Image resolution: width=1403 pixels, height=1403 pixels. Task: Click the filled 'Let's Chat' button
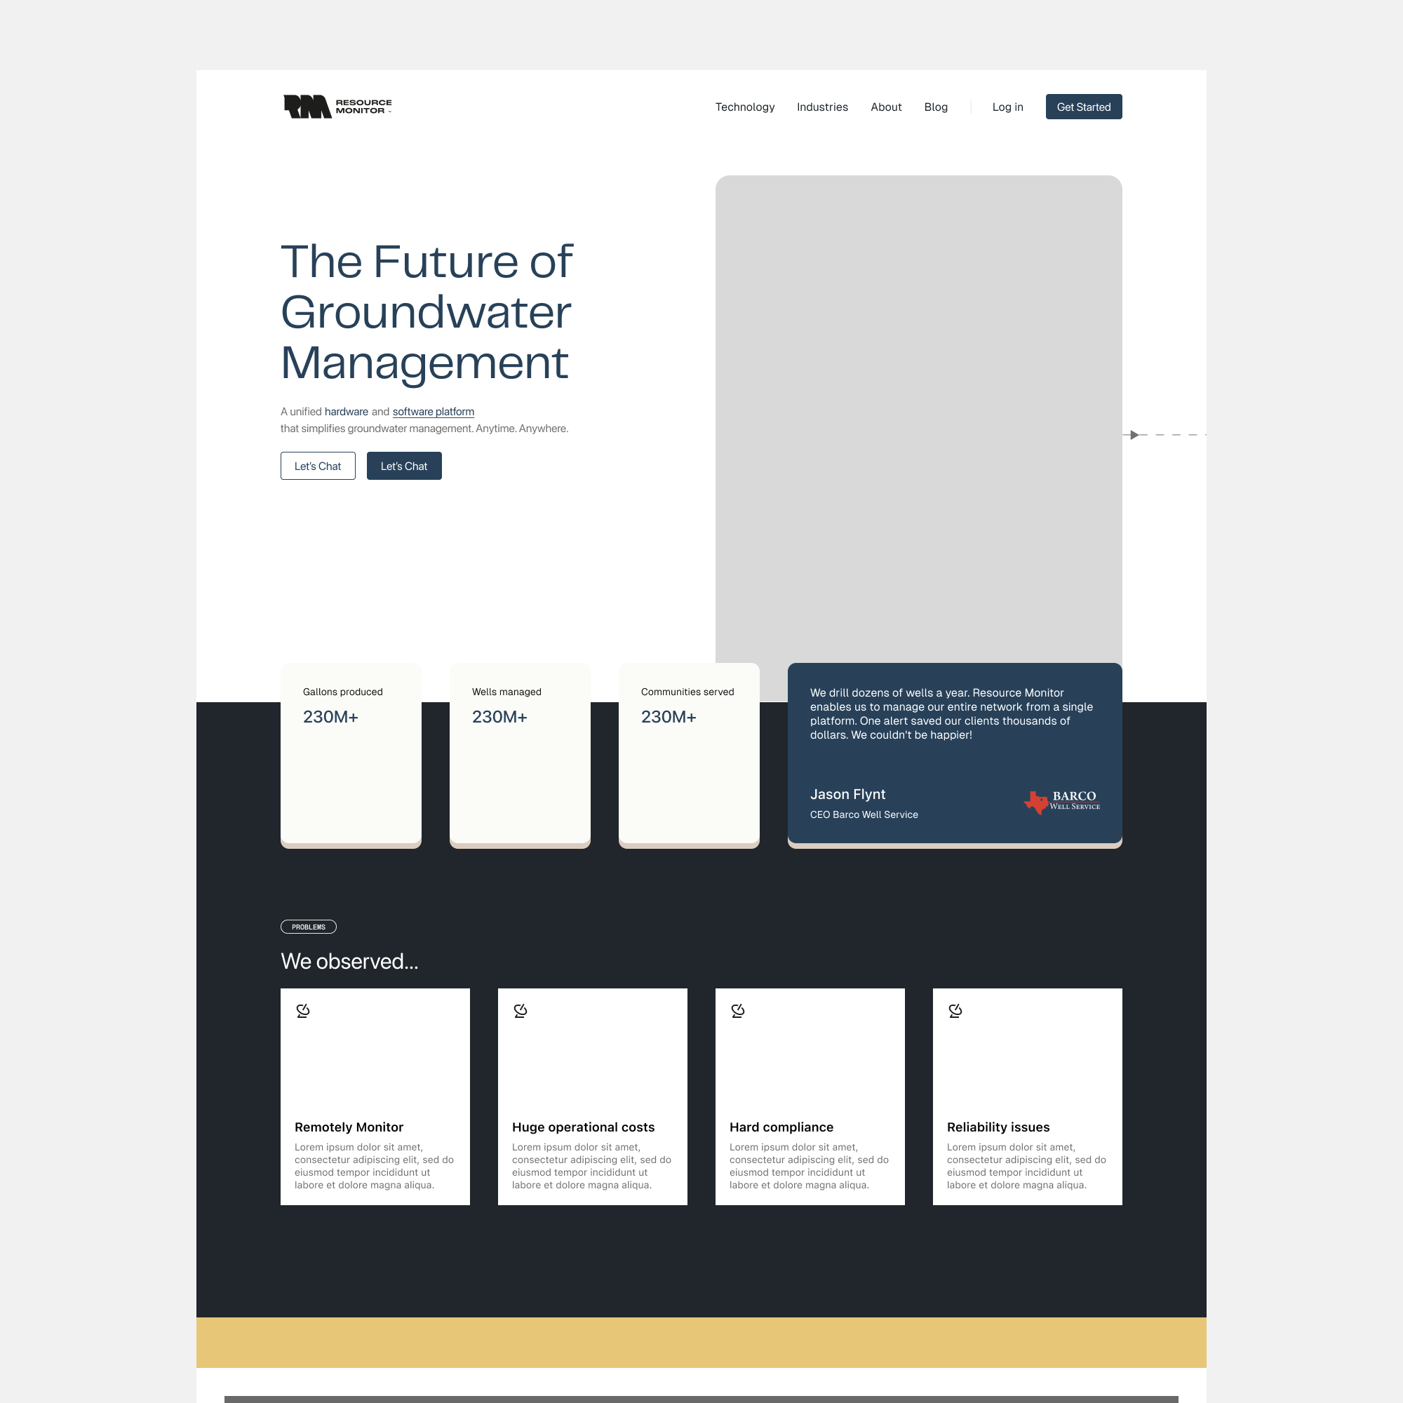click(x=403, y=466)
